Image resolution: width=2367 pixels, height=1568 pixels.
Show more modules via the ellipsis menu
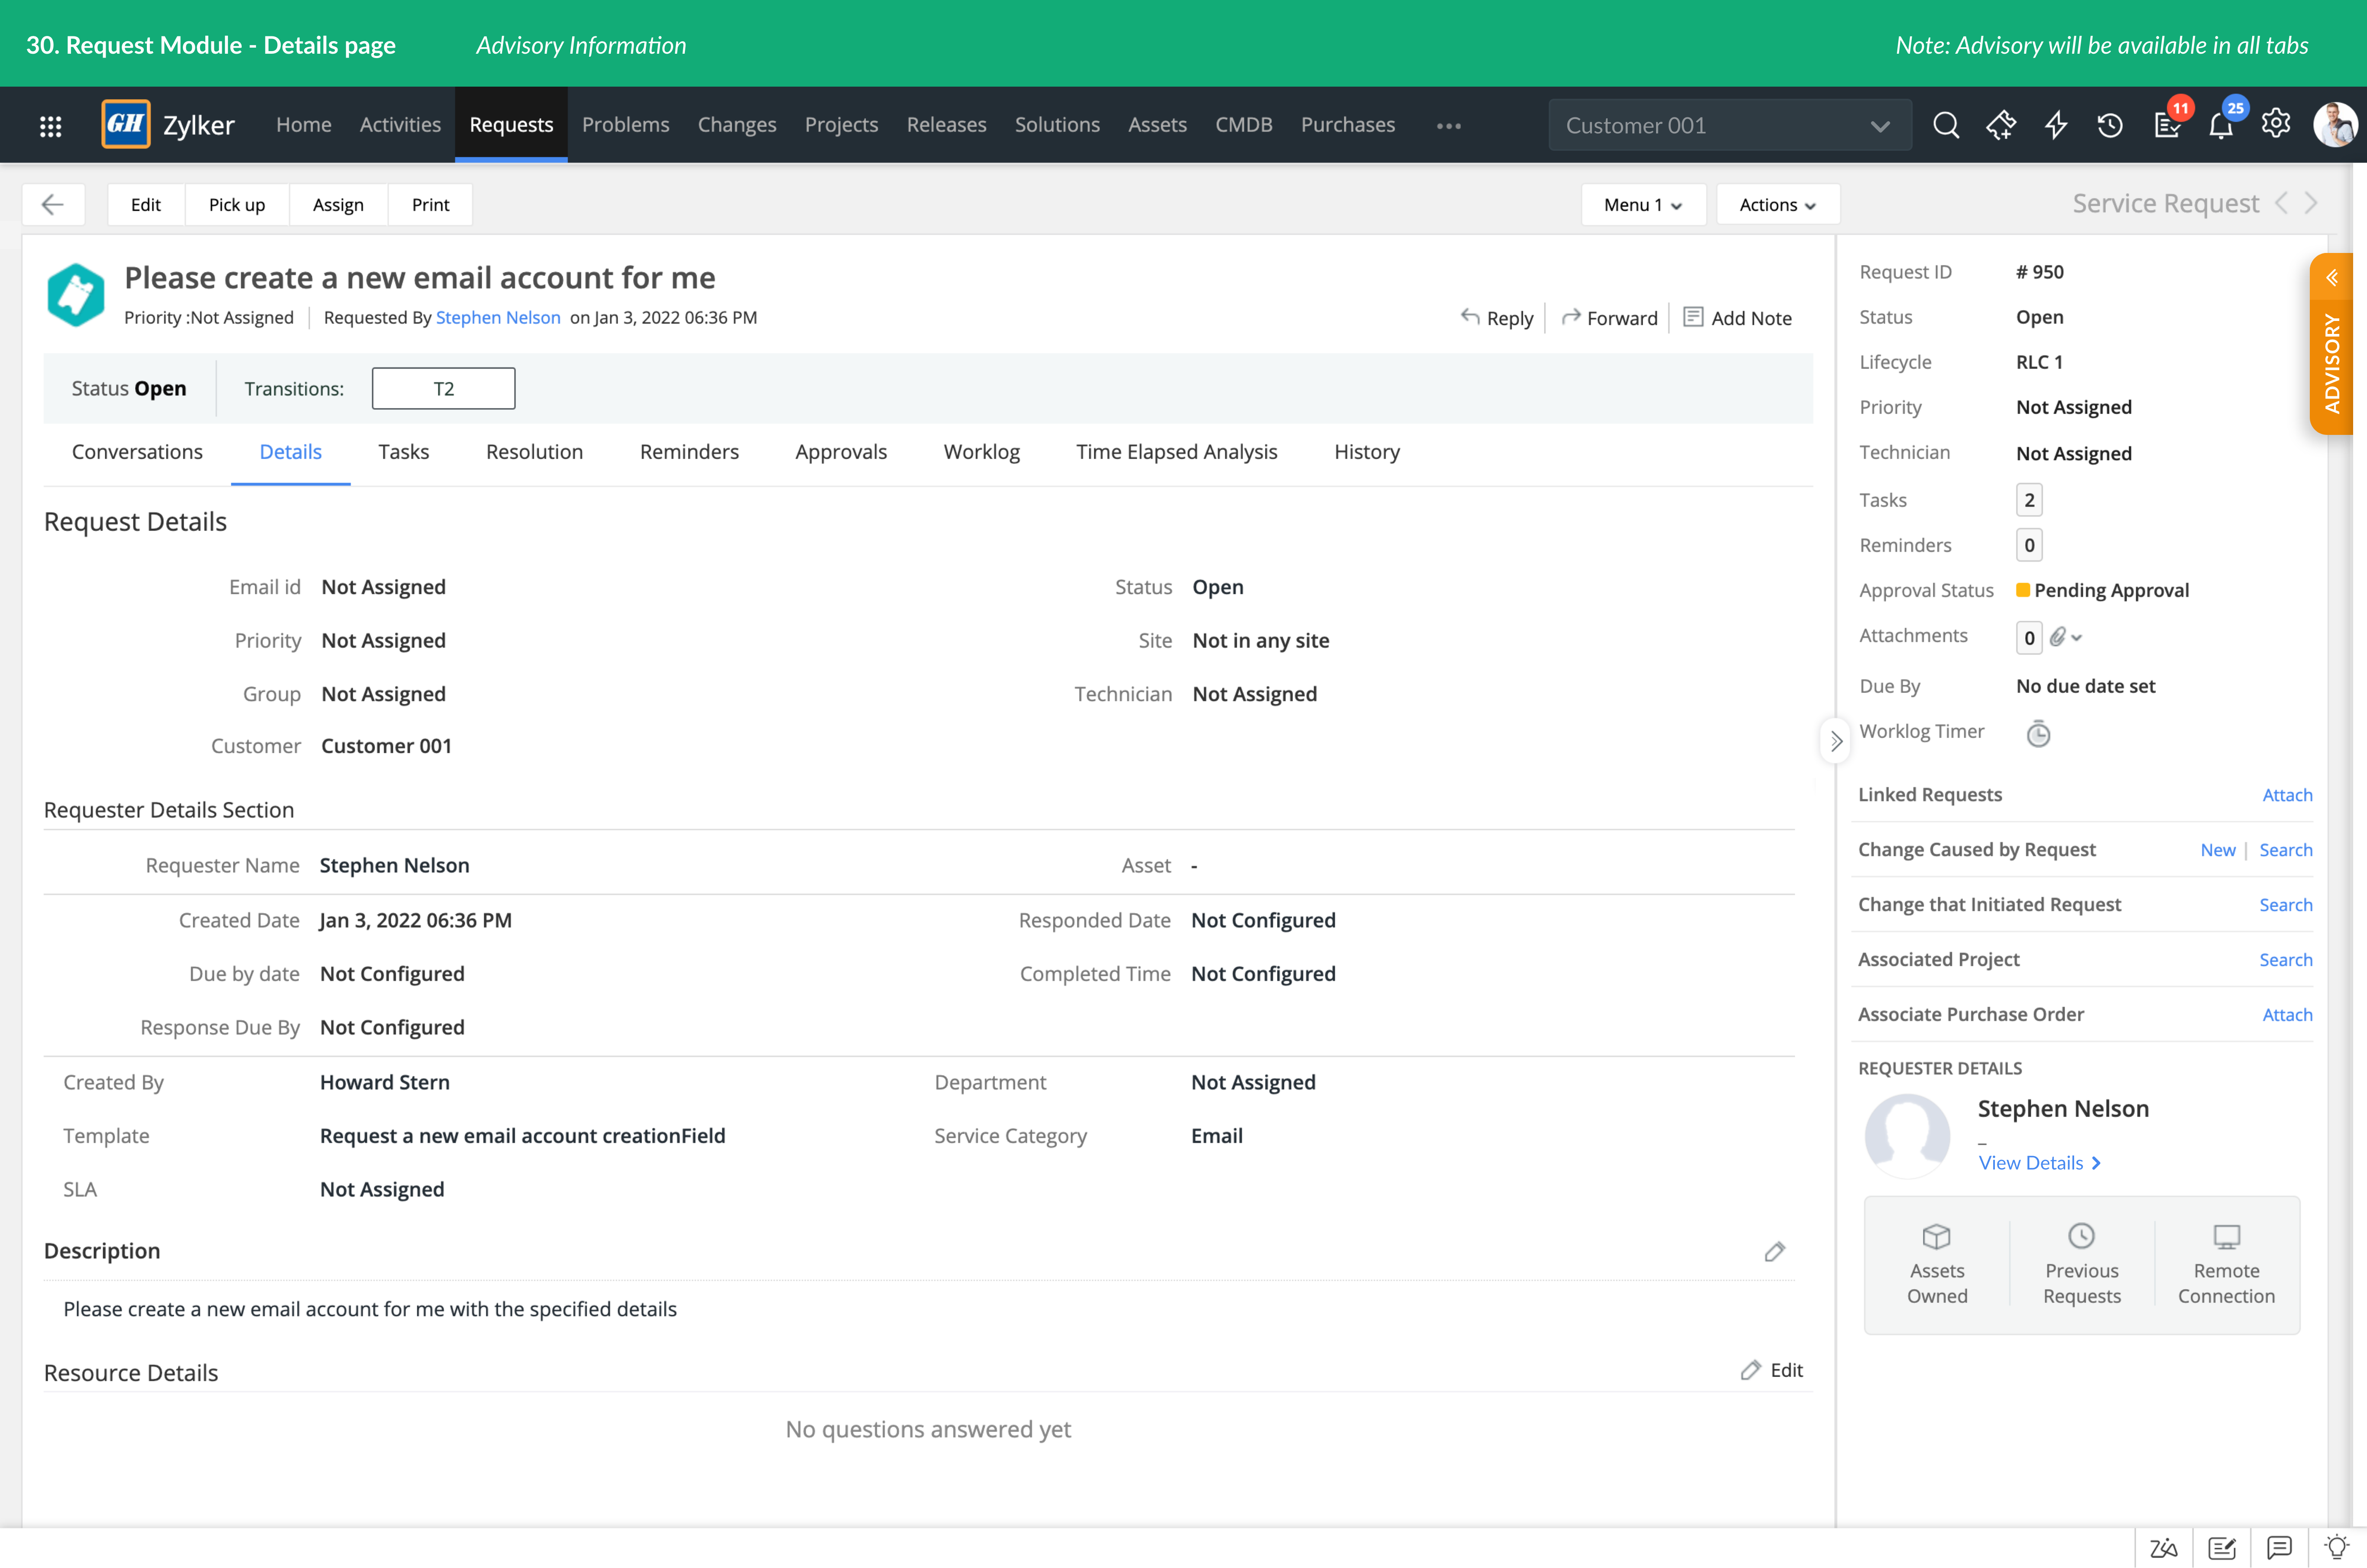pyautogui.click(x=1448, y=125)
